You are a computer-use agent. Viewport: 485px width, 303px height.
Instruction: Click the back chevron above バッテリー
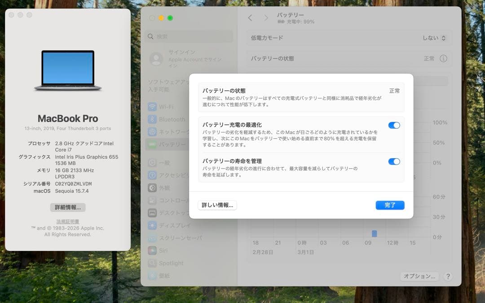pyautogui.click(x=250, y=18)
